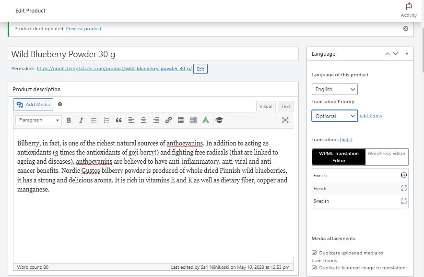Enter distraction-free fullscreen mode
Screen dimensions: 424x277
click(285, 120)
